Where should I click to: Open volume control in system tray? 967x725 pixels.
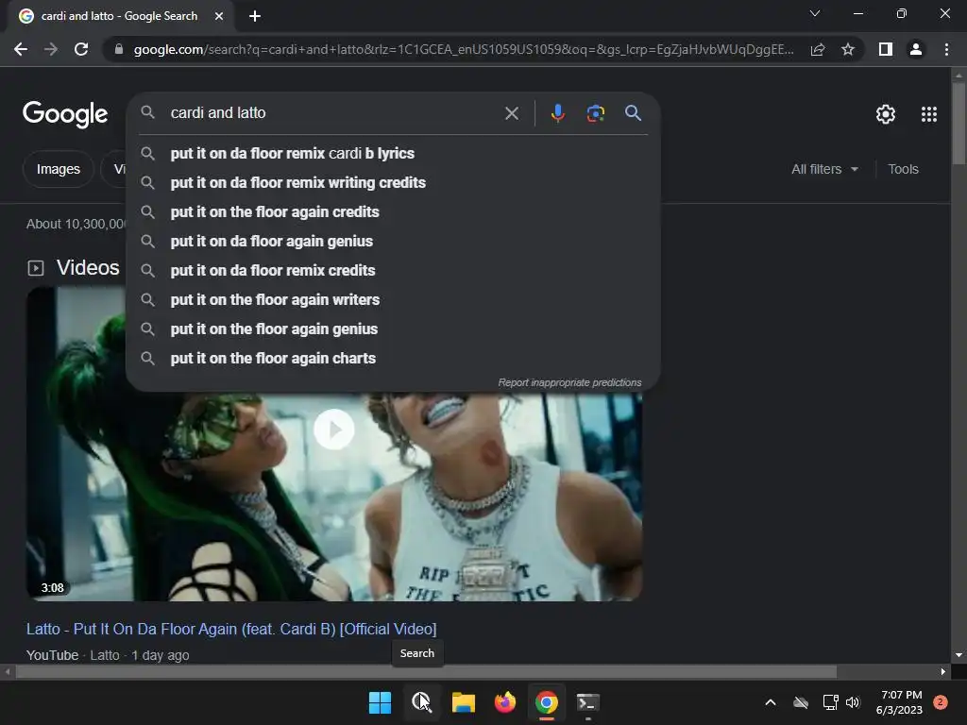[853, 702]
